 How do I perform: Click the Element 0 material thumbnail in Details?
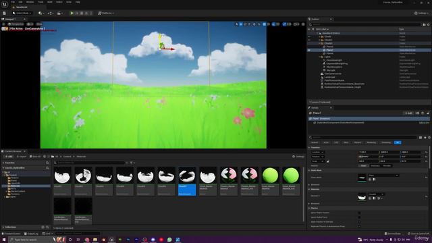(x=362, y=196)
